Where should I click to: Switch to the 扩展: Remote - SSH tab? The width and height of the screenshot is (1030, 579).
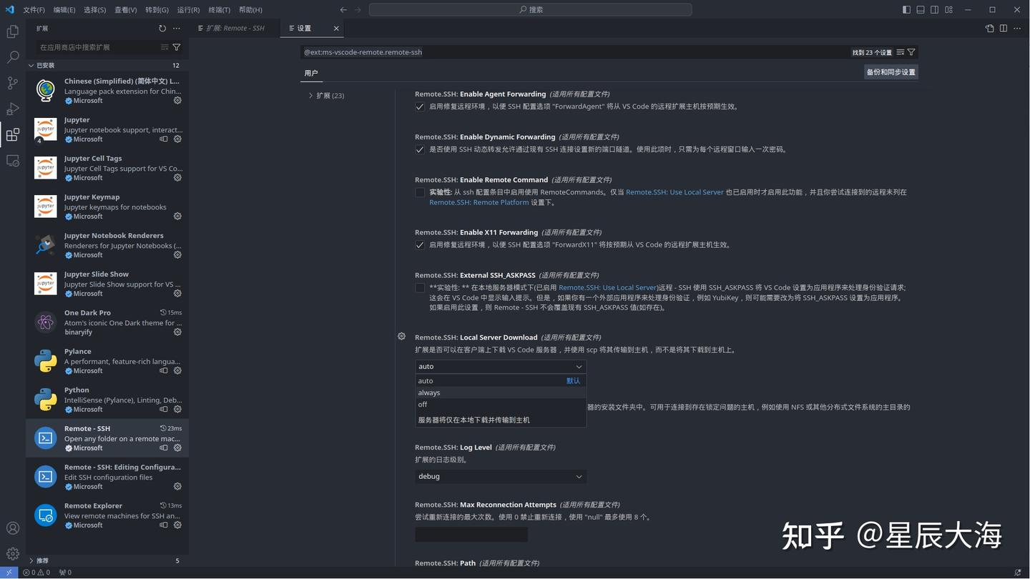click(235, 29)
